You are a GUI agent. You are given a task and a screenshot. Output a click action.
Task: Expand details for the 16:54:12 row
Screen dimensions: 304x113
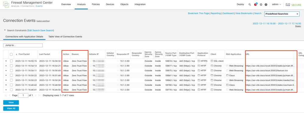pyautogui.click(x=6, y=66)
